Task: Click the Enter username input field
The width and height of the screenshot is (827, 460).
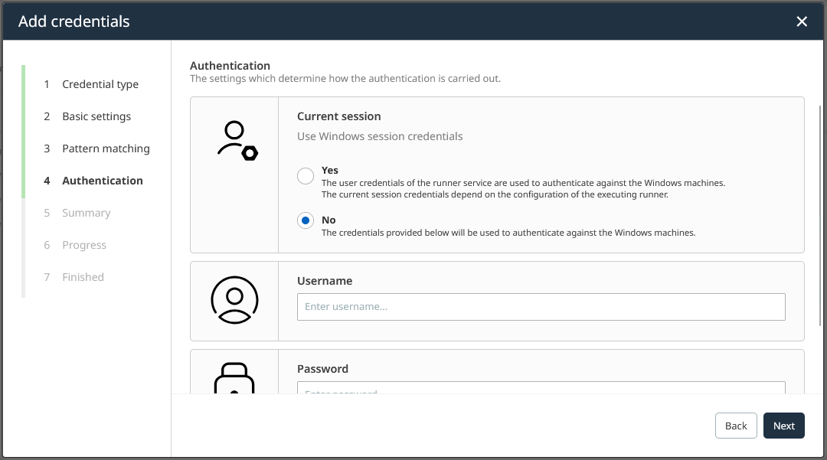Action: pyautogui.click(x=541, y=307)
